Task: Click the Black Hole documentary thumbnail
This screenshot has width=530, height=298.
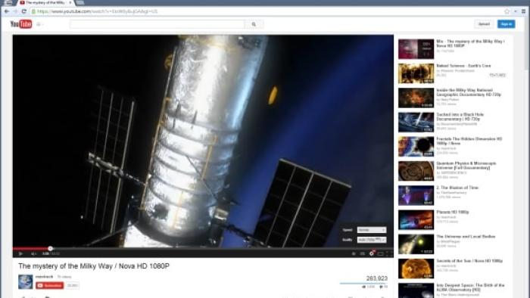Action: (416, 123)
